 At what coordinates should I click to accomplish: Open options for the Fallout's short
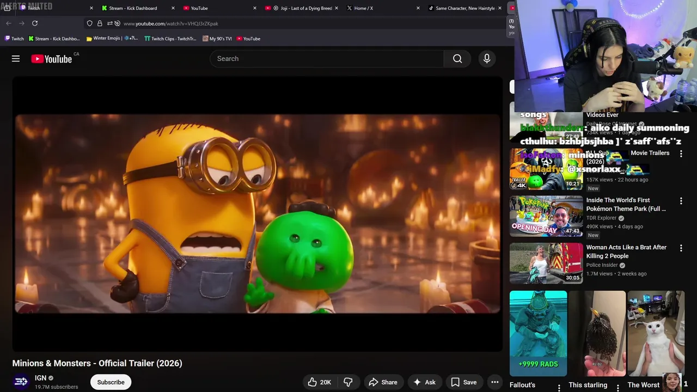click(x=559, y=387)
